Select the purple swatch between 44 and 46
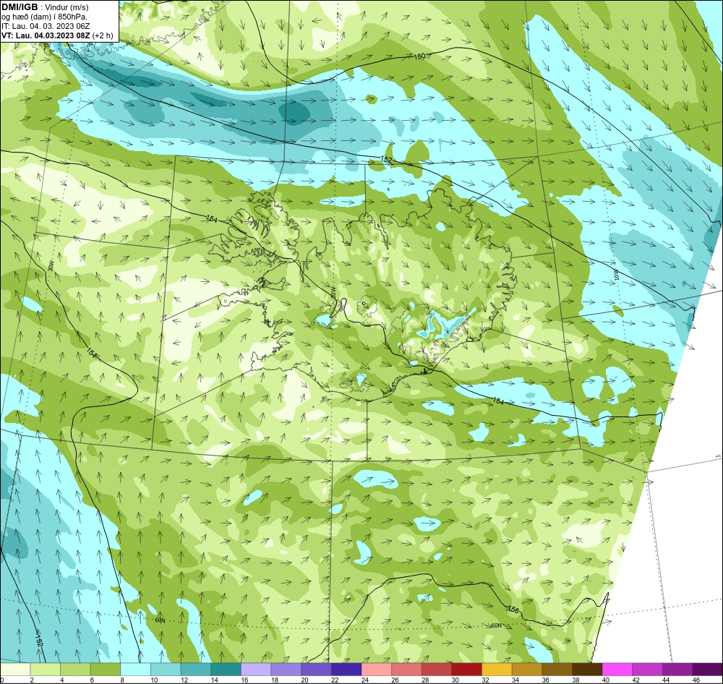Viewport: 723px width, 684px height. coord(677,670)
